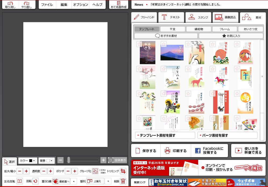The width and height of the screenshot is (268, 187).
Task: Open あて名面作成 address side creator
Action: [119, 5]
